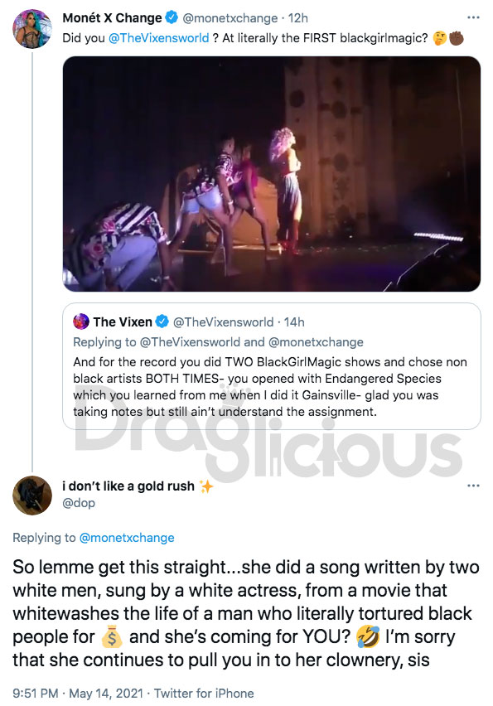Screen dimensions: 493x706
Task: Click the 12h timestamp on top tweet
Action: click(x=298, y=18)
